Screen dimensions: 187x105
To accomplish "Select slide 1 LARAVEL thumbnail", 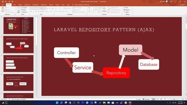I will click(x=18, y=25).
